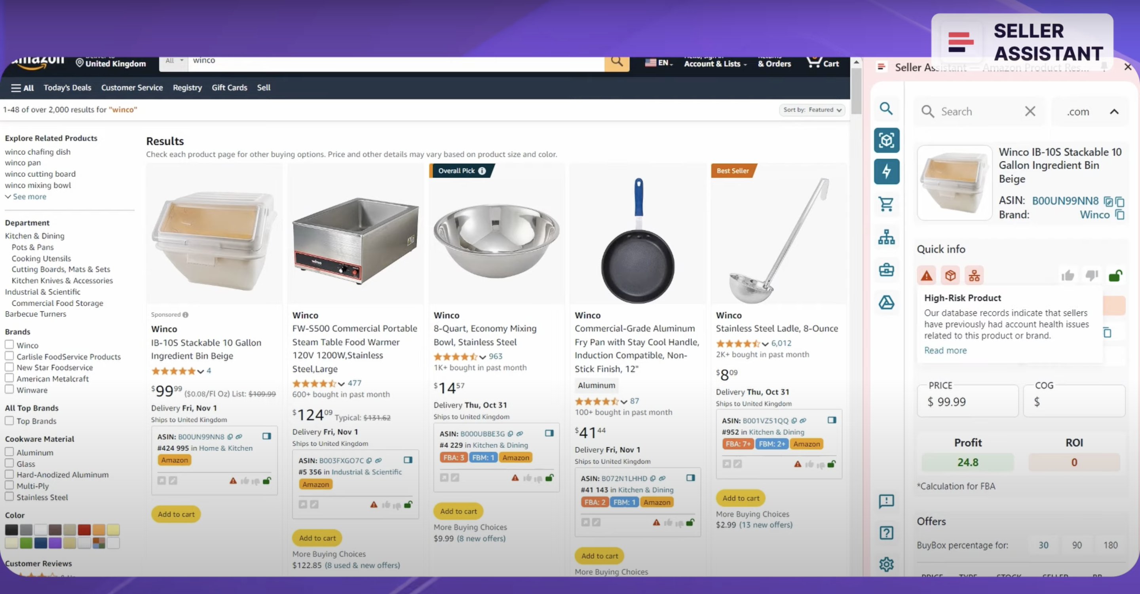The width and height of the screenshot is (1140, 594).
Task: Open Gift Cards in the navigation bar
Action: pos(229,87)
